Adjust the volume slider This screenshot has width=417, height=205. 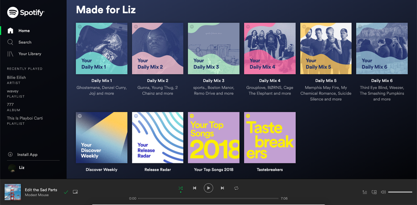pyautogui.click(x=400, y=192)
